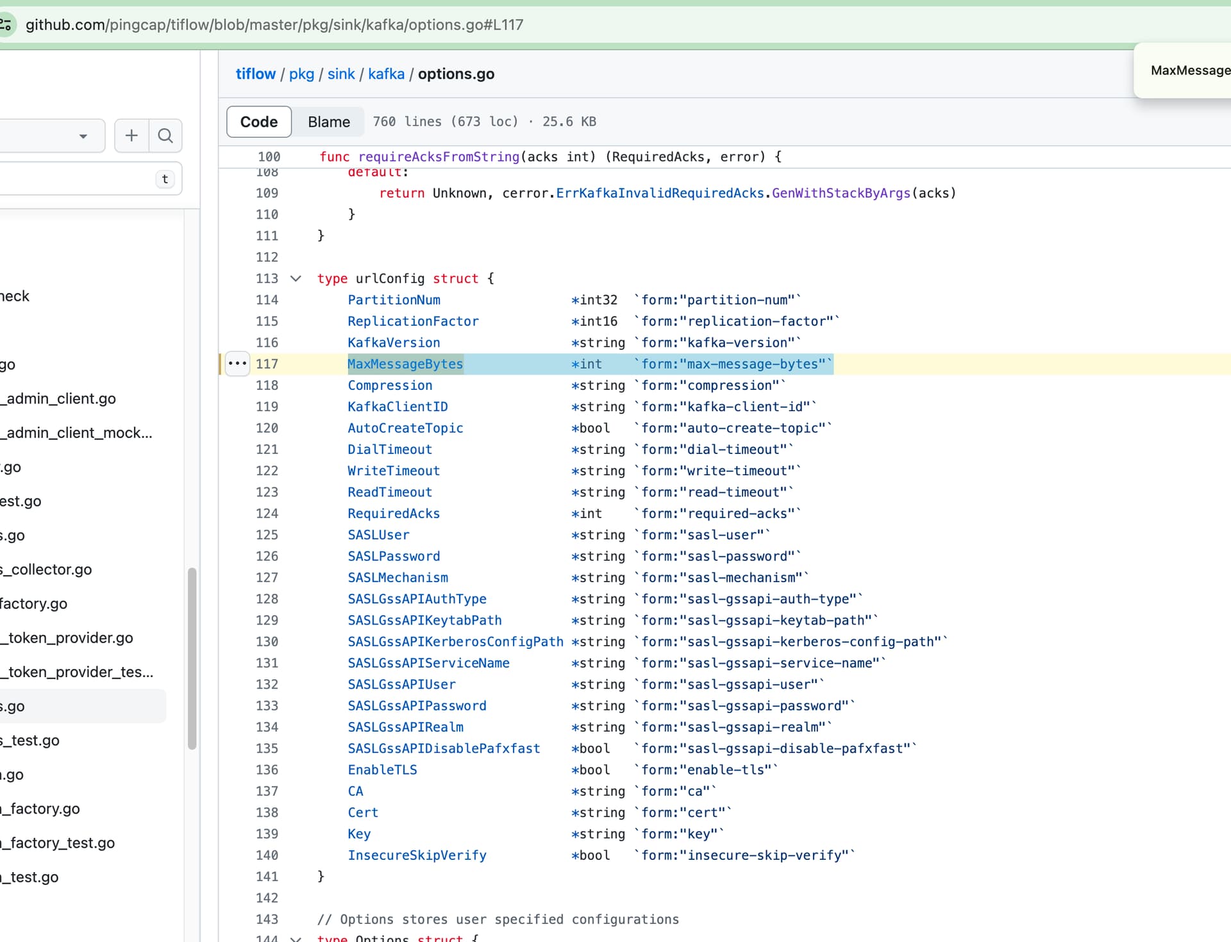Collapse the urlConfig struct at line 113

(296, 278)
